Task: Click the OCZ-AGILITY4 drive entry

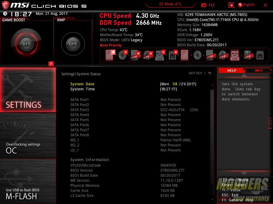Action: click(x=179, y=110)
